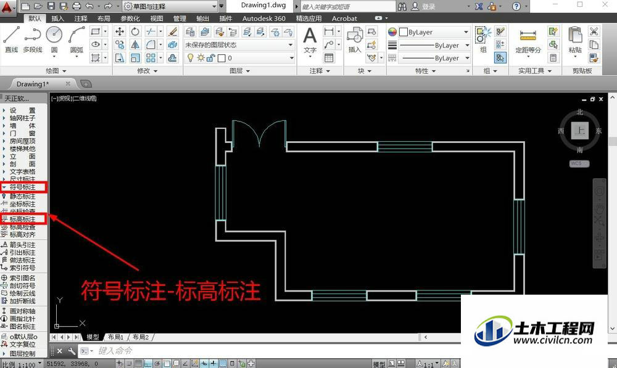The height and width of the screenshot is (368, 617).
Task: Click the Rotate tool icon
Action: point(135,31)
